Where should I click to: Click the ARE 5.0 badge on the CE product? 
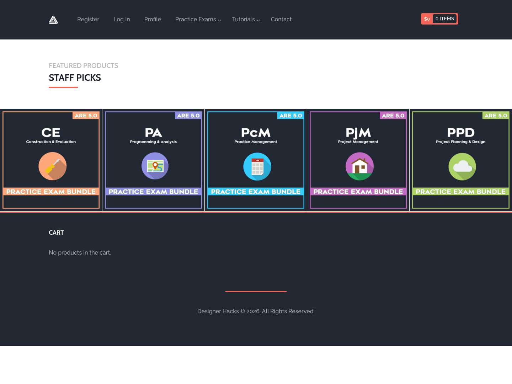click(x=86, y=116)
